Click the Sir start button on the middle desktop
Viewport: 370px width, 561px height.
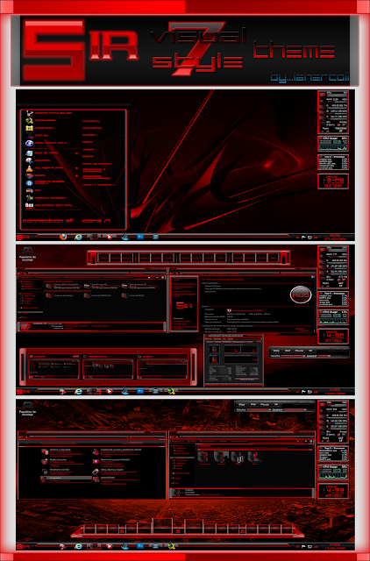pos(23,392)
